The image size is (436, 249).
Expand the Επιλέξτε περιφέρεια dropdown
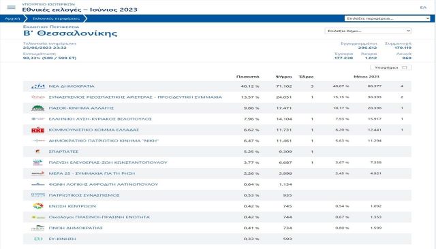coord(388,18)
